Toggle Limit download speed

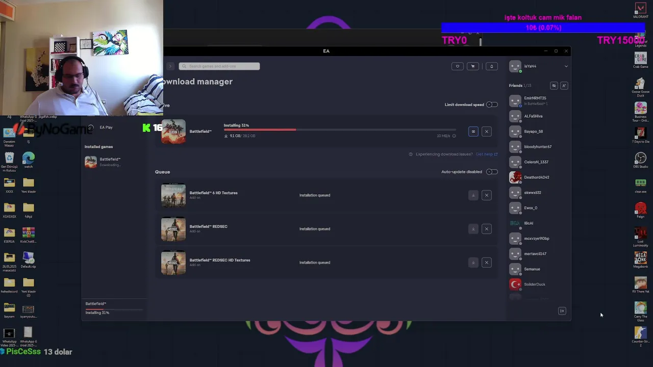coord(492,104)
